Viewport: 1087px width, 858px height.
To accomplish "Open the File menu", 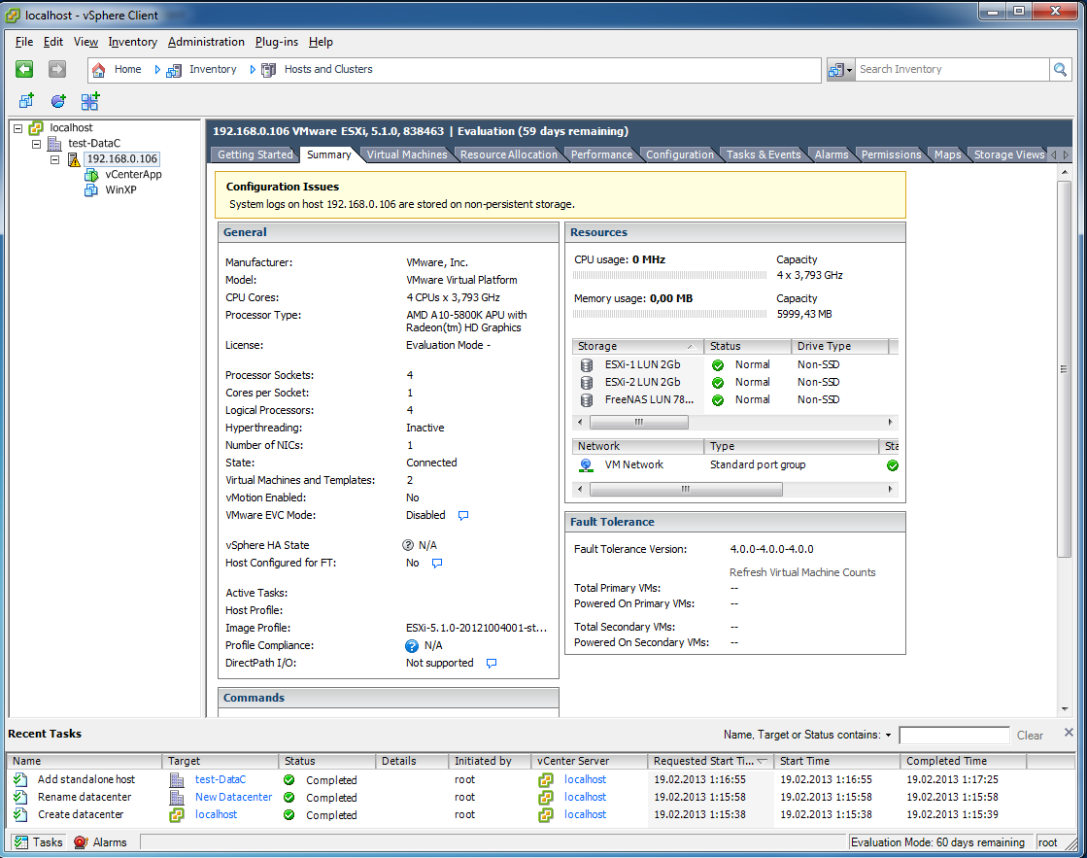I will (x=24, y=42).
